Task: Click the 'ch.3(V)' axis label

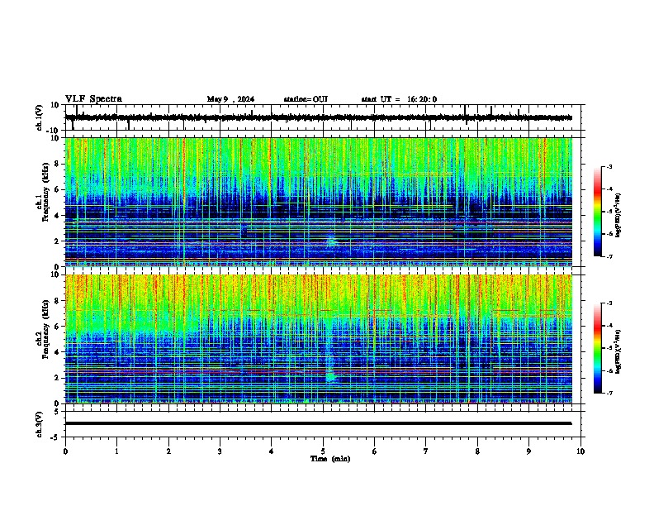Action: [40, 424]
